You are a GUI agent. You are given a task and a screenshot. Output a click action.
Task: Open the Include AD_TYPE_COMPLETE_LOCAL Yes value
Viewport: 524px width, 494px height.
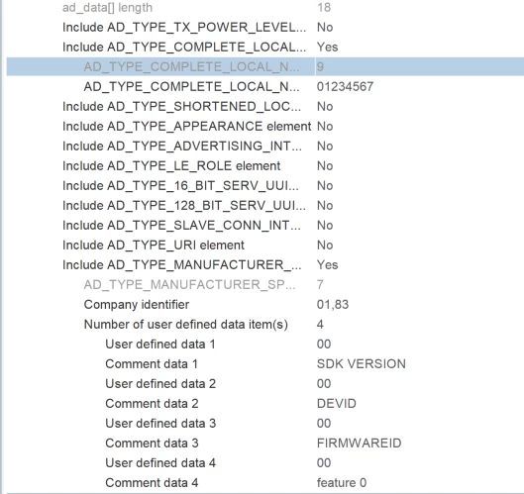click(327, 48)
